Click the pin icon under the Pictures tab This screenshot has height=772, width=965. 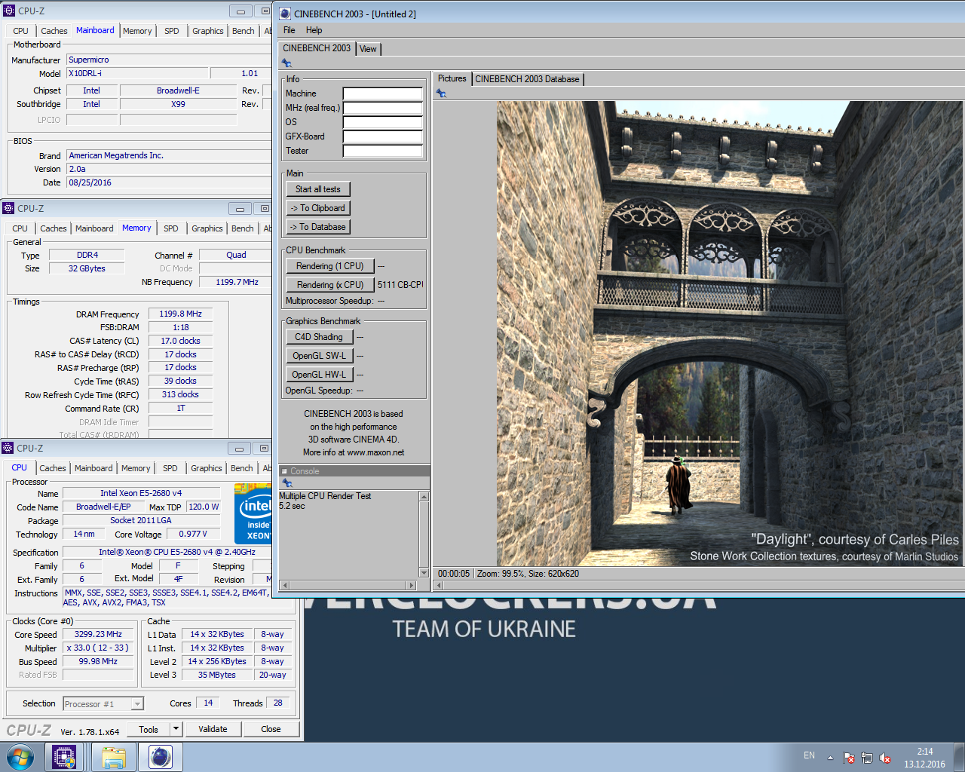(x=441, y=93)
